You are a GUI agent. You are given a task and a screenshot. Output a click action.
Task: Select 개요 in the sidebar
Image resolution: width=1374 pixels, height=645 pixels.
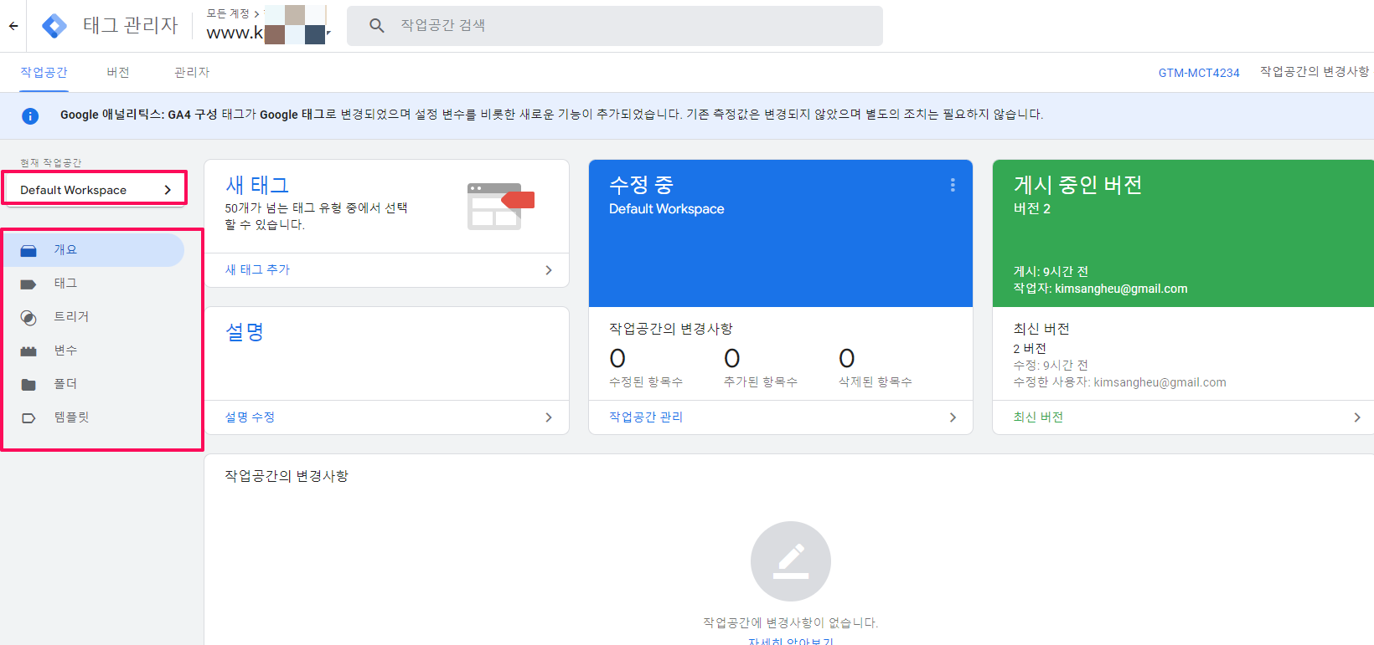click(x=94, y=250)
